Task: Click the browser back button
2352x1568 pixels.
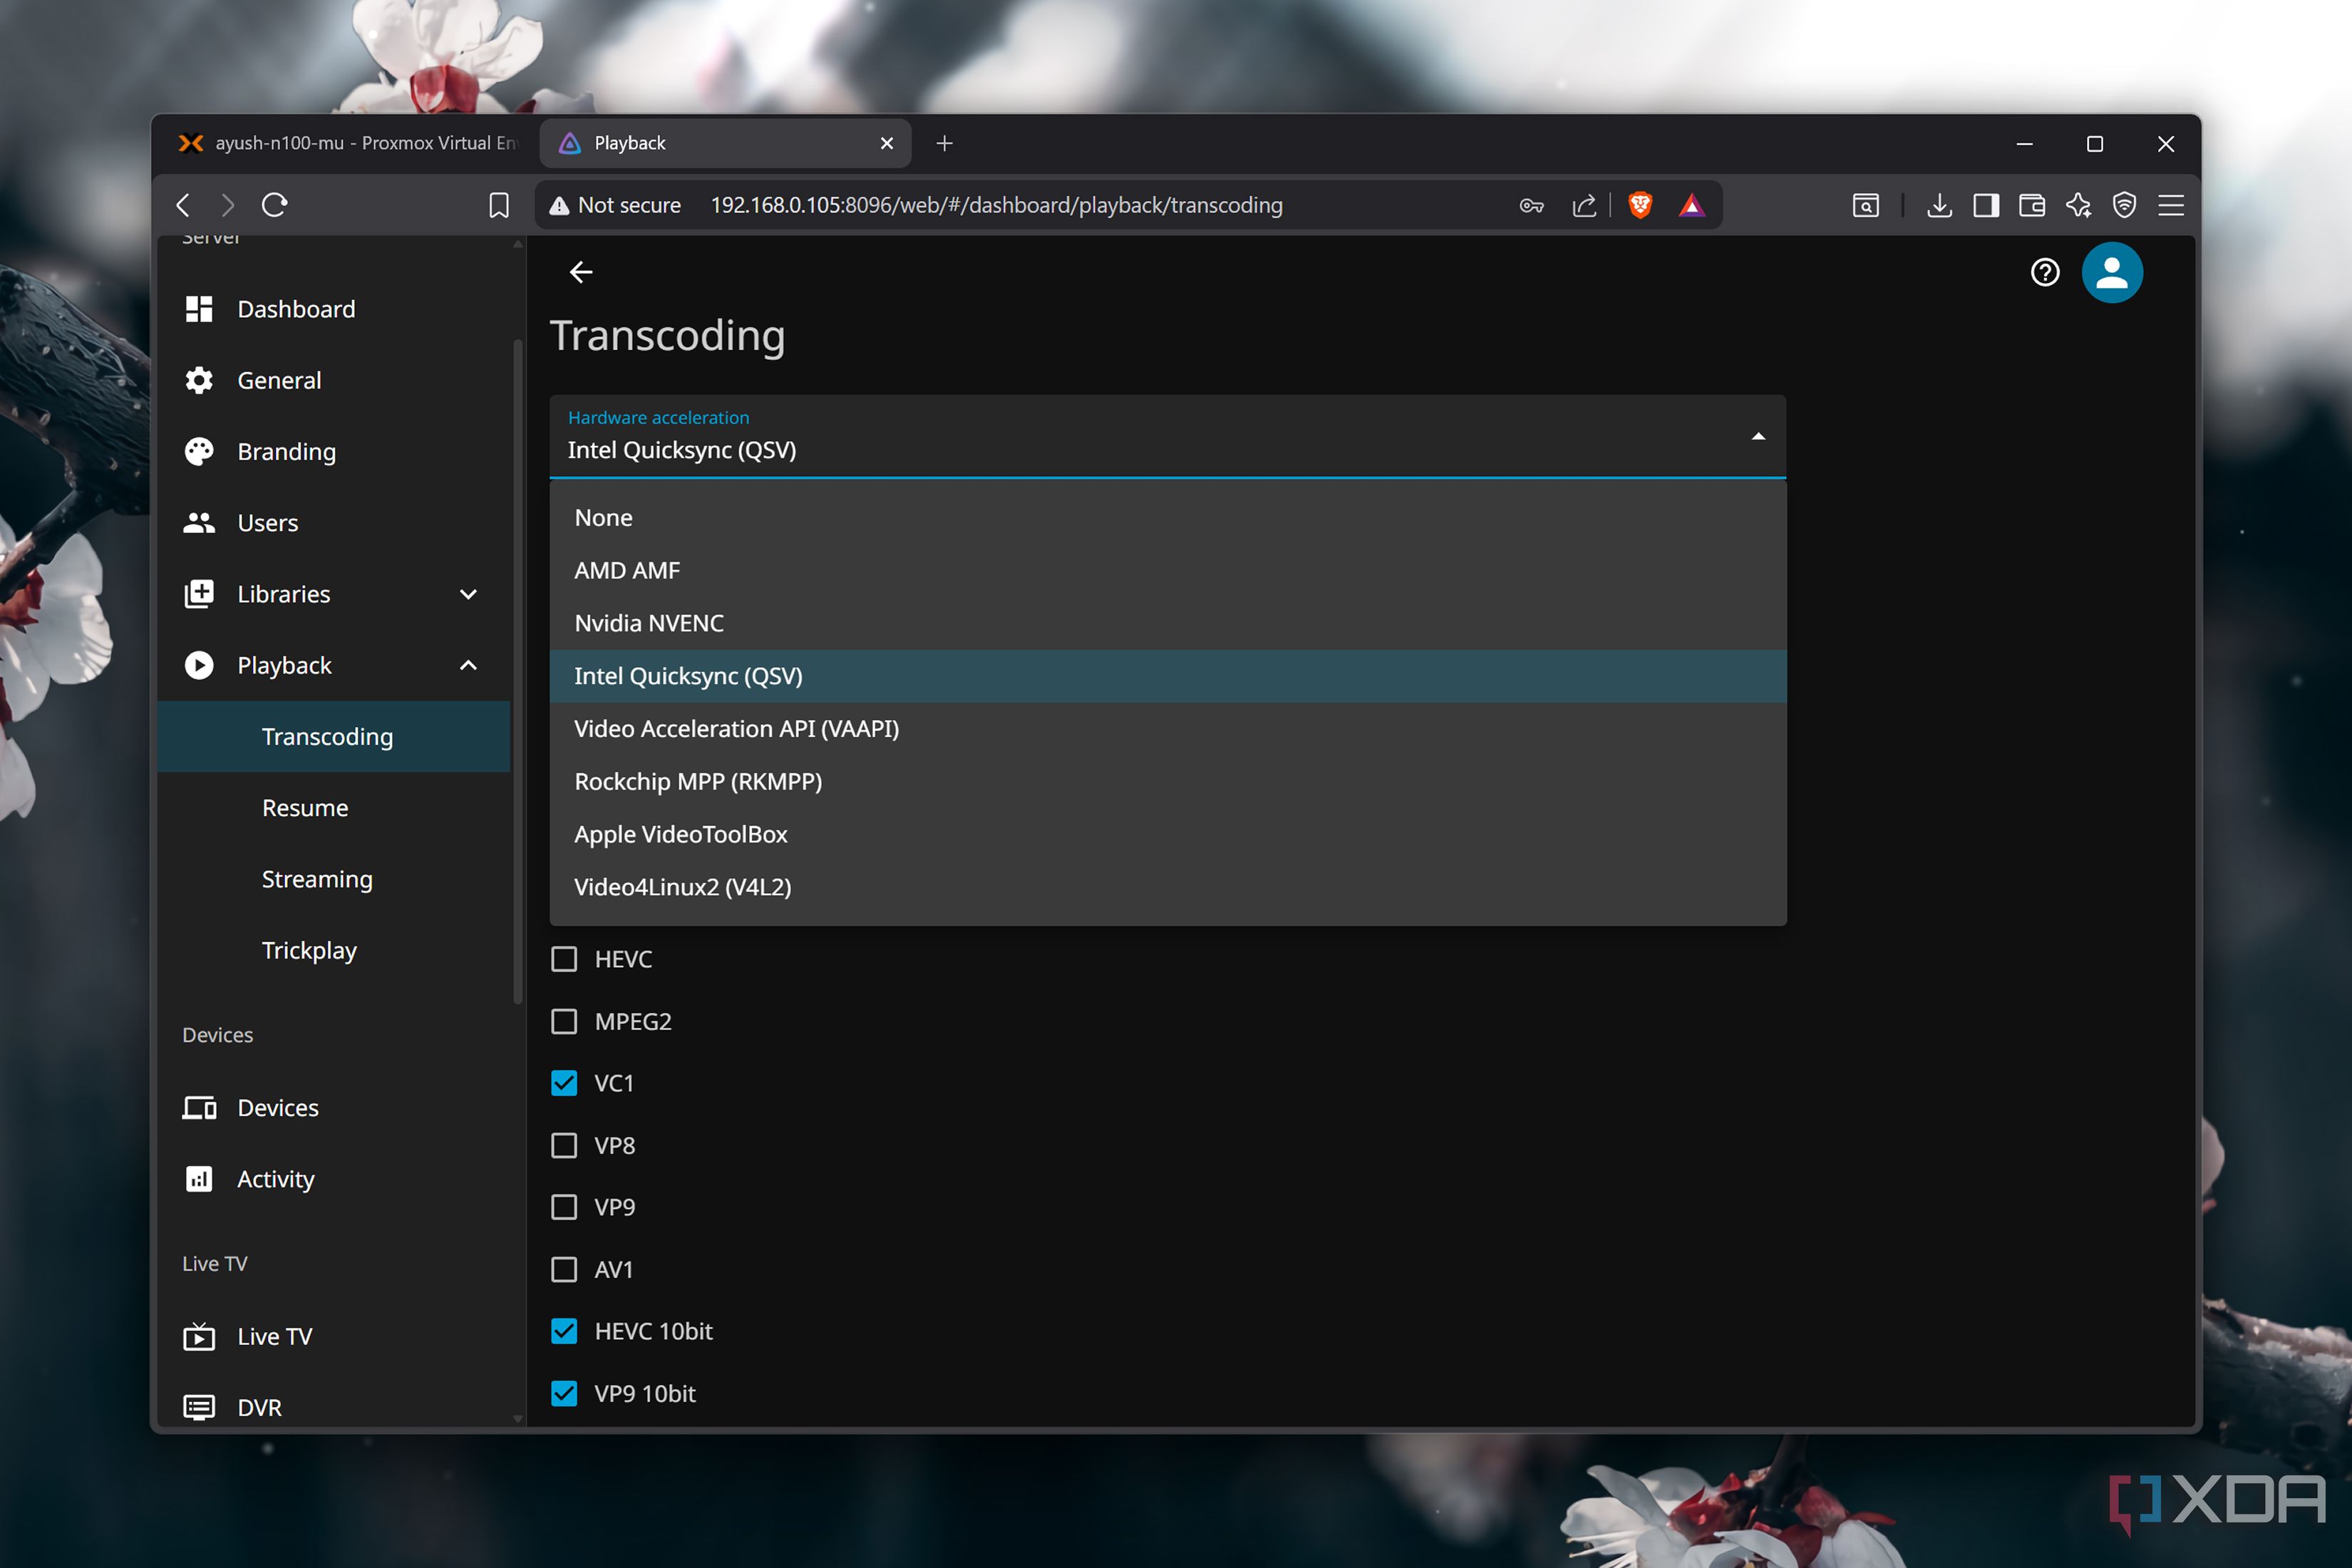Action: point(183,205)
